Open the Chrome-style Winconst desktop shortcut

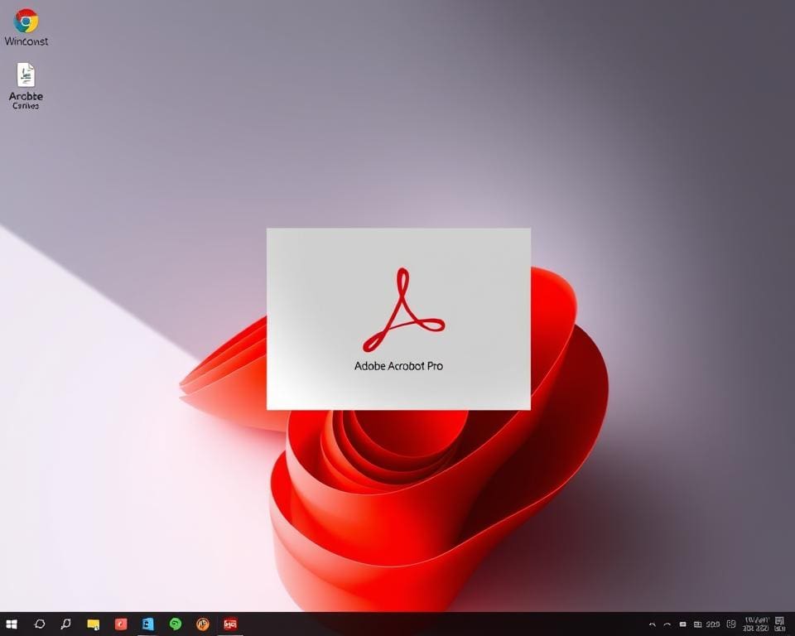pyautogui.click(x=26, y=28)
